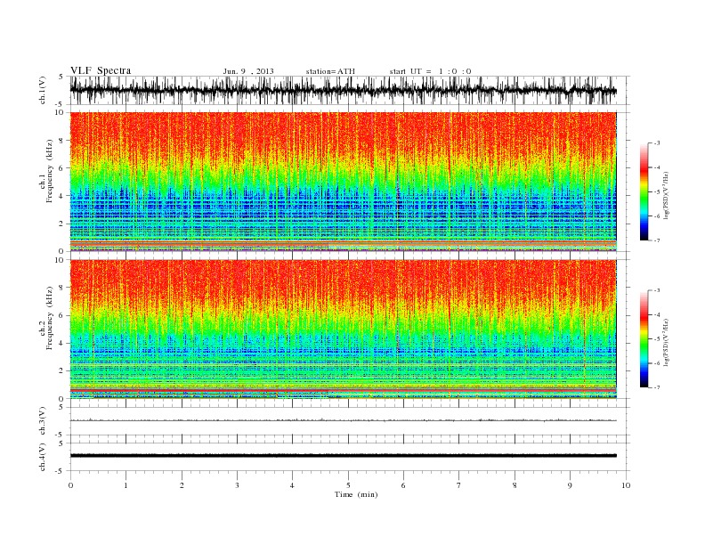Image resolution: width=705 pixels, height=545 pixels.
Task: Click the "start UT = 1 :0 :0" text
Action: pos(430,71)
